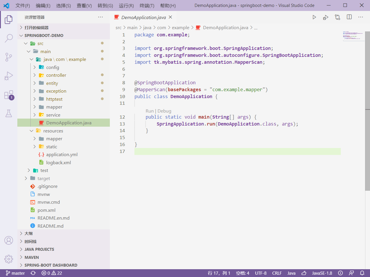
Task: Expand the MAVEN section
Action: pos(64,257)
